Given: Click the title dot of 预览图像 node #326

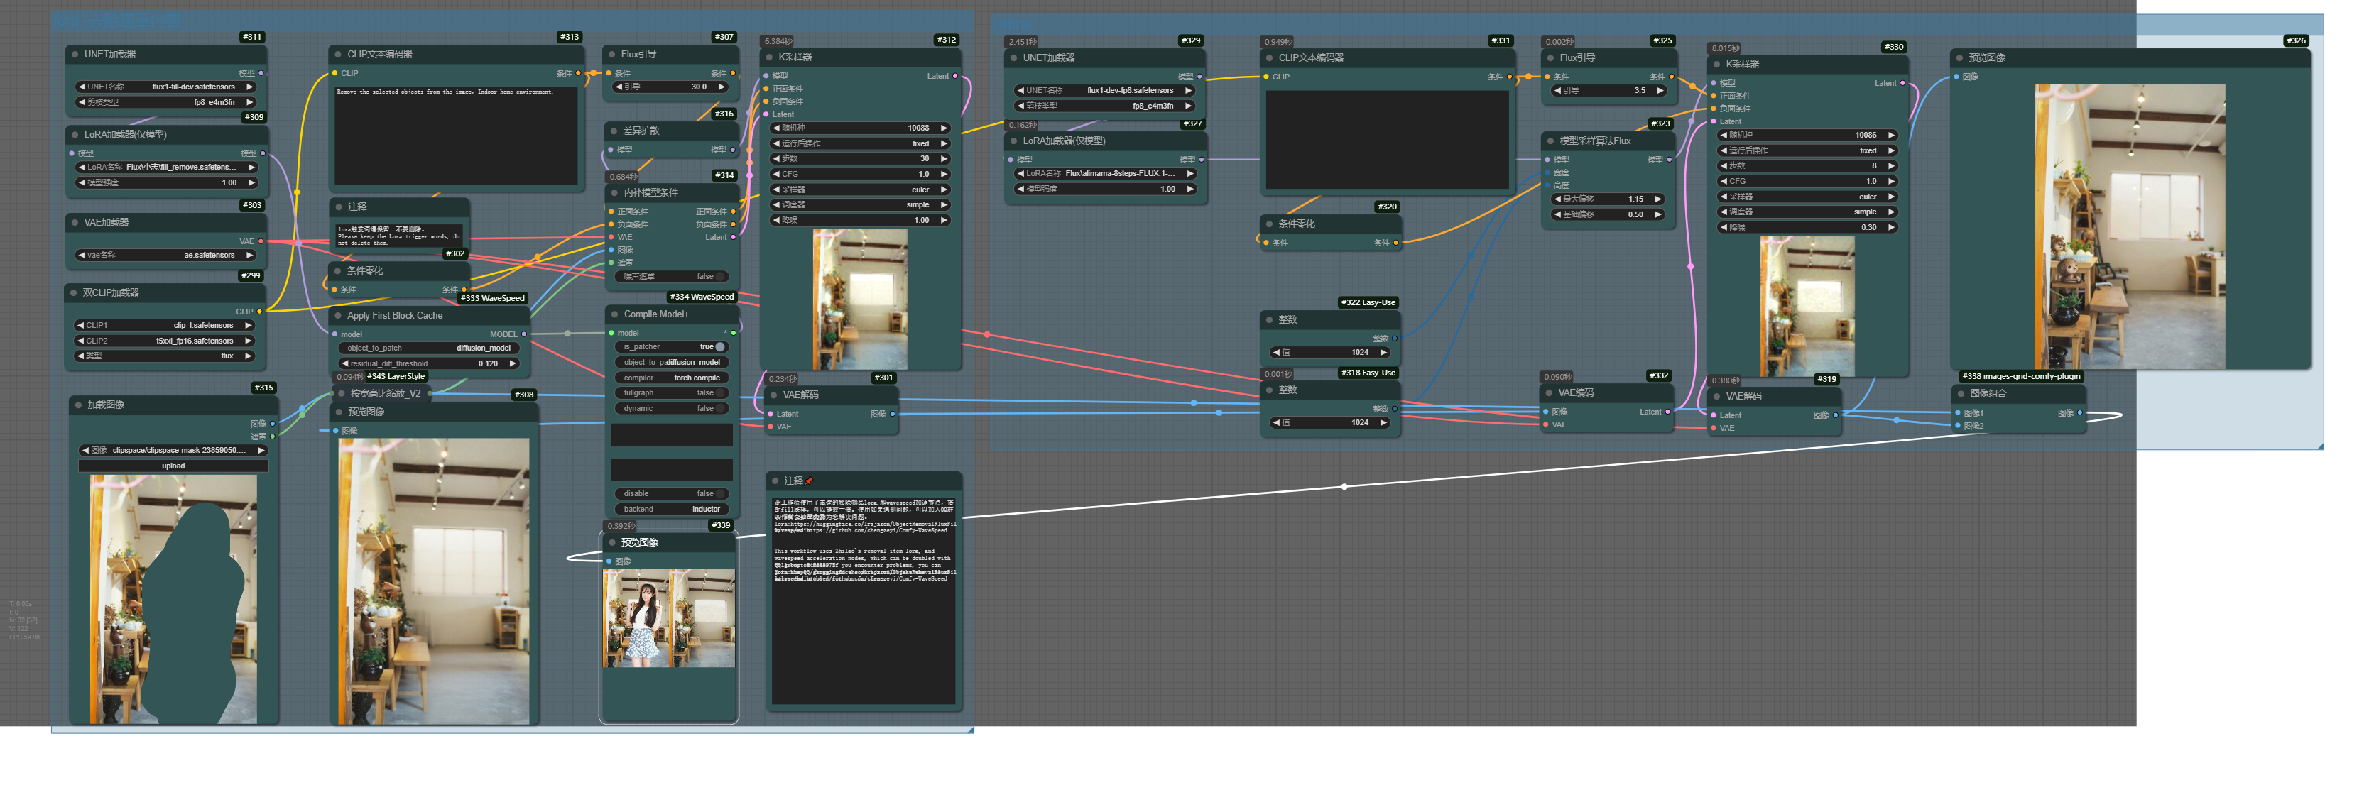Looking at the screenshot, I should tap(1959, 58).
